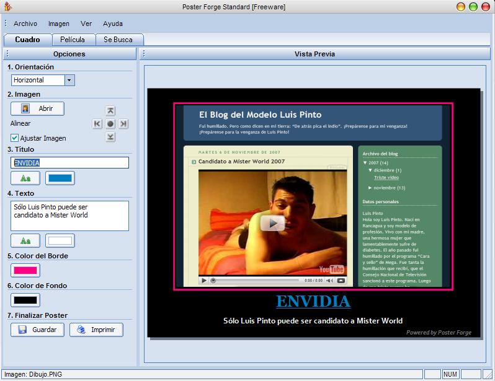Open the text font settings button
Viewport: 495px width, 381px height.
[x=25, y=240]
